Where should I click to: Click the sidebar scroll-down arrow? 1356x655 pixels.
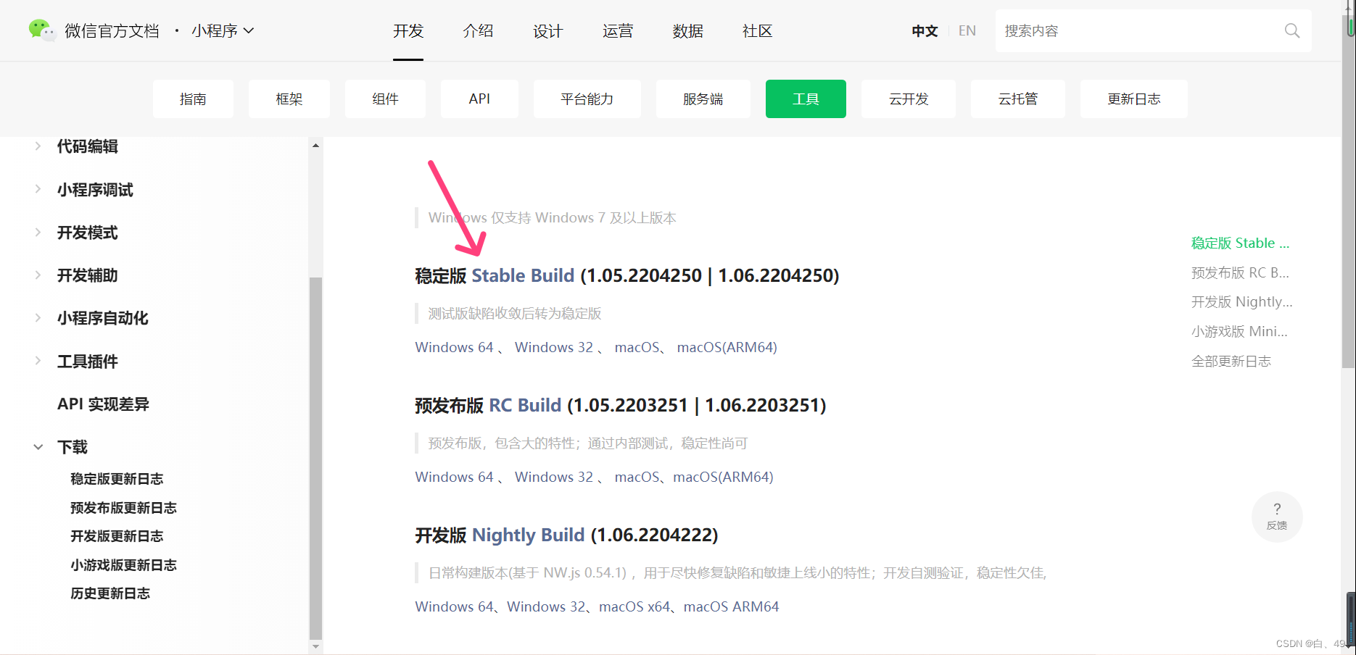[x=315, y=646]
